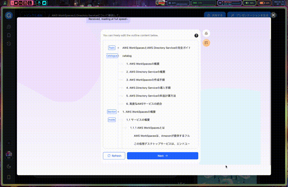The image size is (288, 187).
Task: Toggle expander diamond beside '4. AWS Directory Serviceの導入手順'
Action: coord(122,88)
